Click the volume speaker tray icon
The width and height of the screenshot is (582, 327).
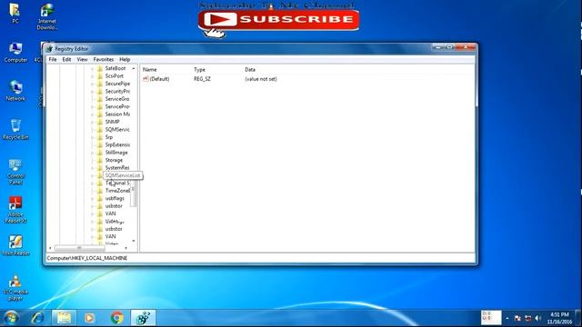point(538,319)
